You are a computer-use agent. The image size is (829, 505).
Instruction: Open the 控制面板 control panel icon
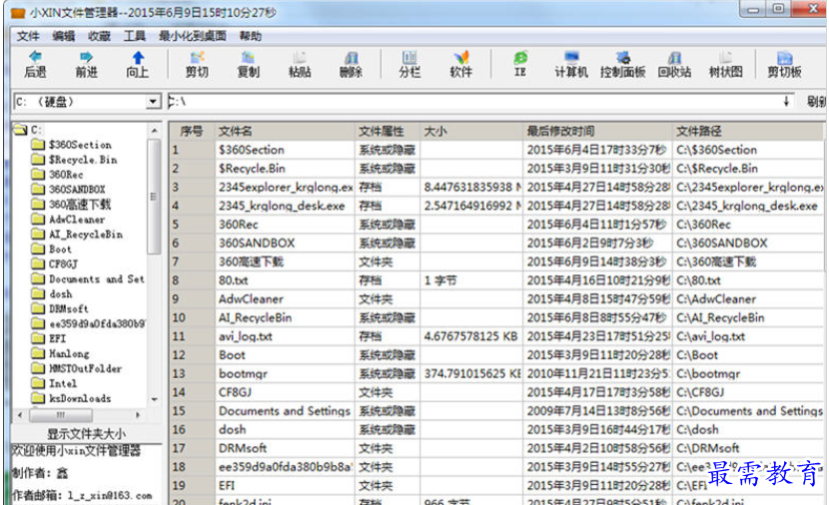click(x=623, y=57)
